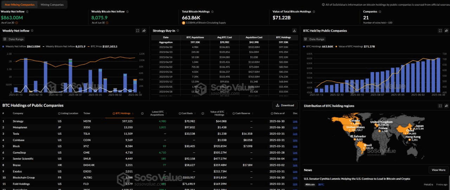
Task: Download BTC Holdings table
Action: point(285,105)
